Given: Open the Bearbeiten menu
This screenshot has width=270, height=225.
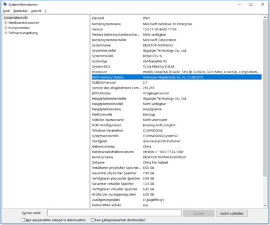Looking at the screenshot, I should tap(21, 11).
